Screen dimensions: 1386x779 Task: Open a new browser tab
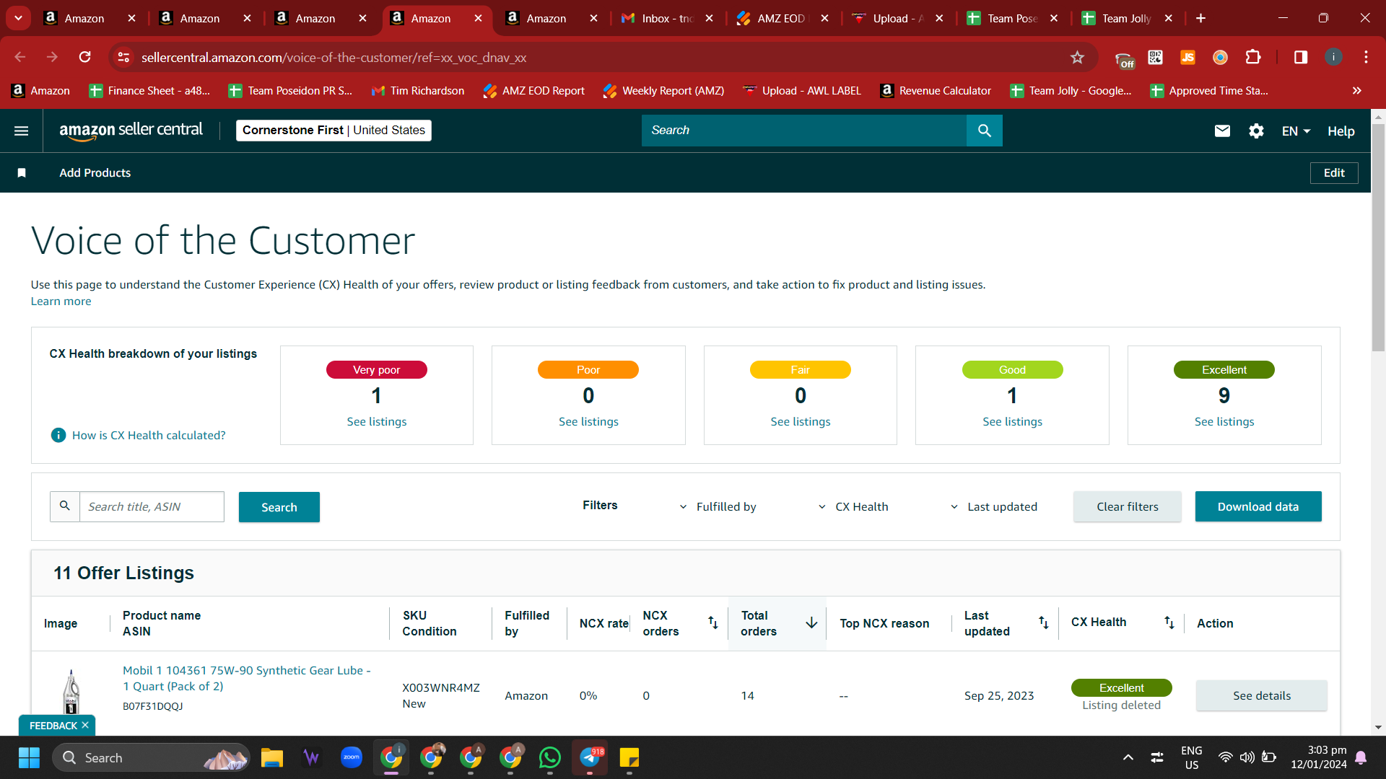pos(1200,18)
